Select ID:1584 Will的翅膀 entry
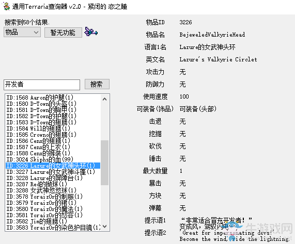Screen dimensions: 295x244 click(x=53, y=128)
